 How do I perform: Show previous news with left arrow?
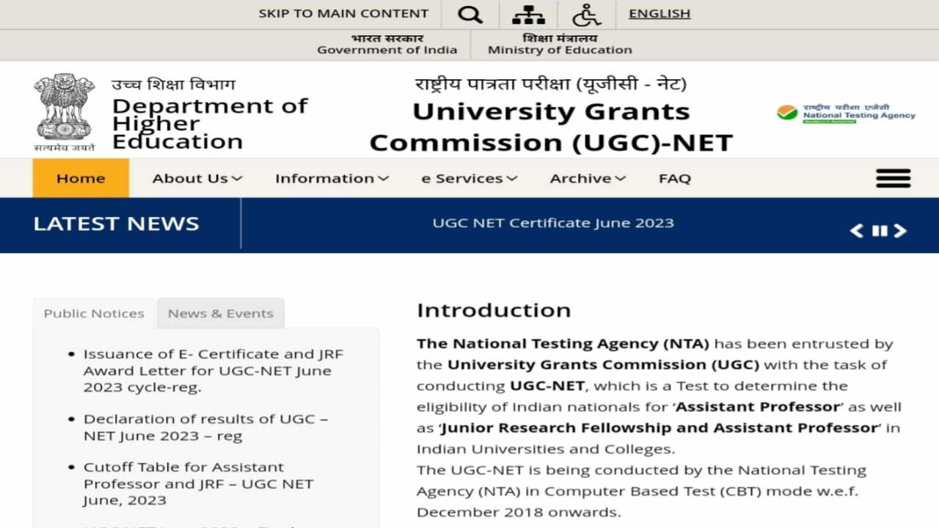pyautogui.click(x=856, y=231)
